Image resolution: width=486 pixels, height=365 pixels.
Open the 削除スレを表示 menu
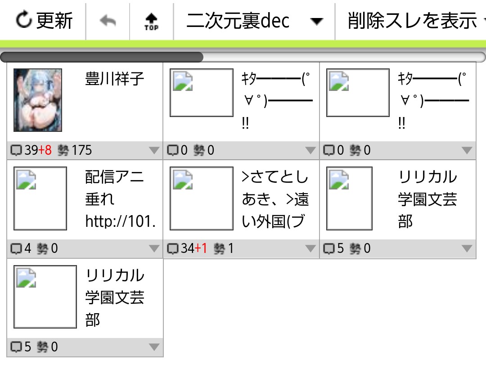411,21
